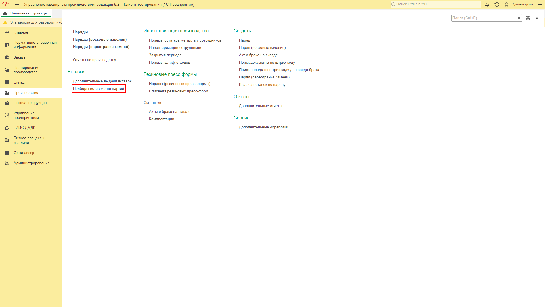Image resolution: width=545 pixels, height=307 pixels.
Task: Click the home icon on the start page tab
Action: click(x=5, y=13)
